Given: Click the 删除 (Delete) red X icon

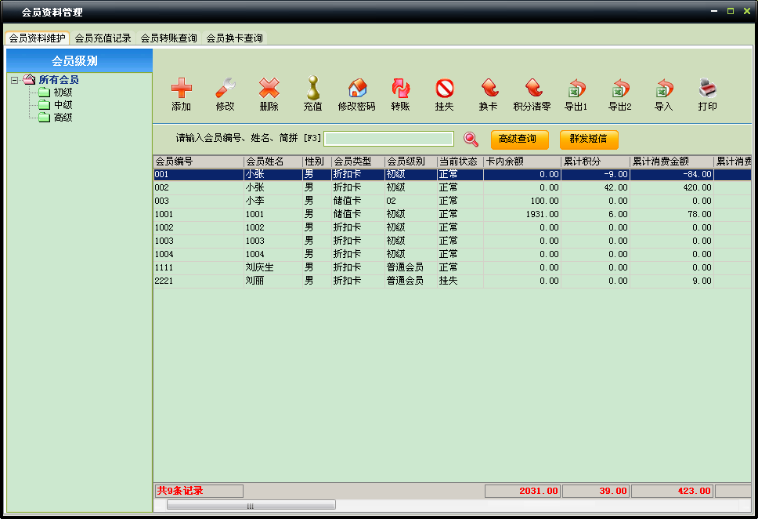Looking at the screenshot, I should tap(269, 89).
